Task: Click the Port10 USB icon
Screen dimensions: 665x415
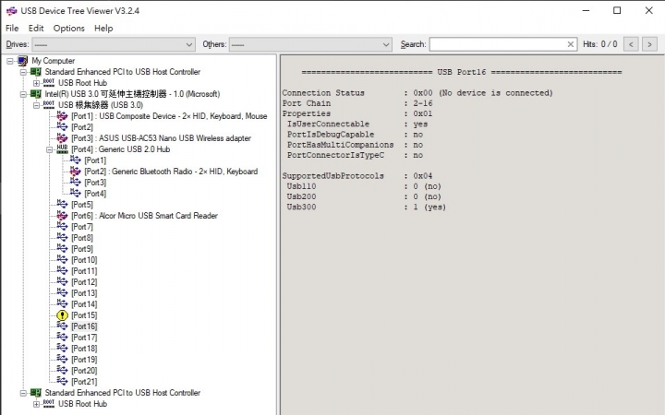Action: click(x=62, y=259)
